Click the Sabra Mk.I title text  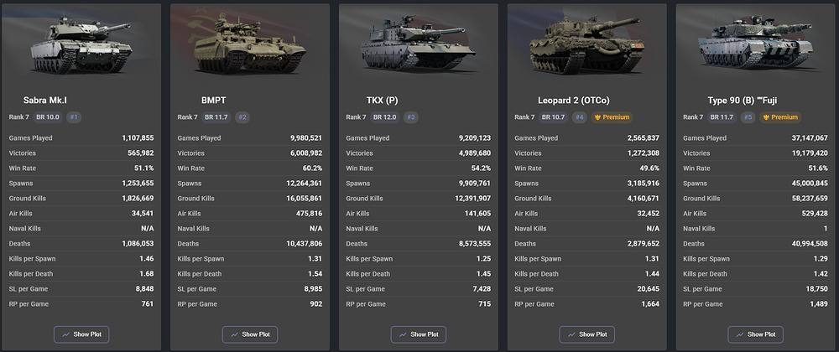point(45,101)
